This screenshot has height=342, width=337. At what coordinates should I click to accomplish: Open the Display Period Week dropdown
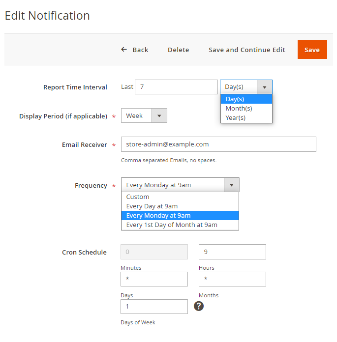coord(159,115)
